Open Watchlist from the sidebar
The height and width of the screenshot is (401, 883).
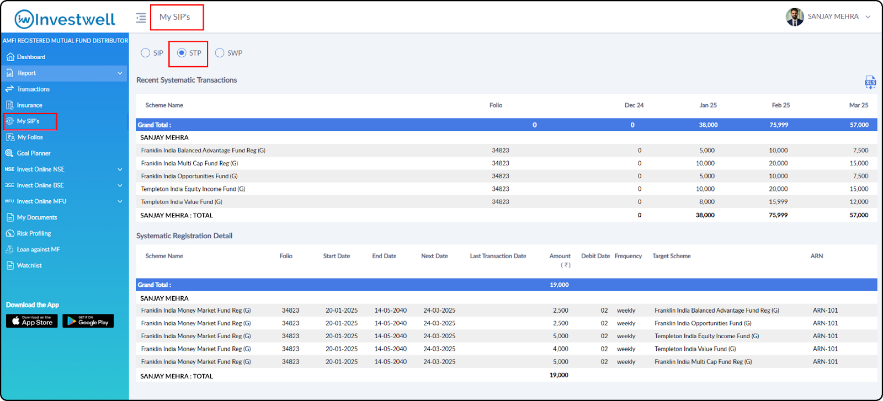coord(29,265)
